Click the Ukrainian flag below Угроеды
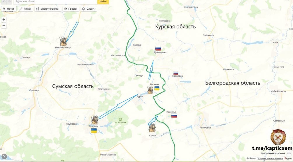Screen dimensions: 293x162 coord(94,131)
